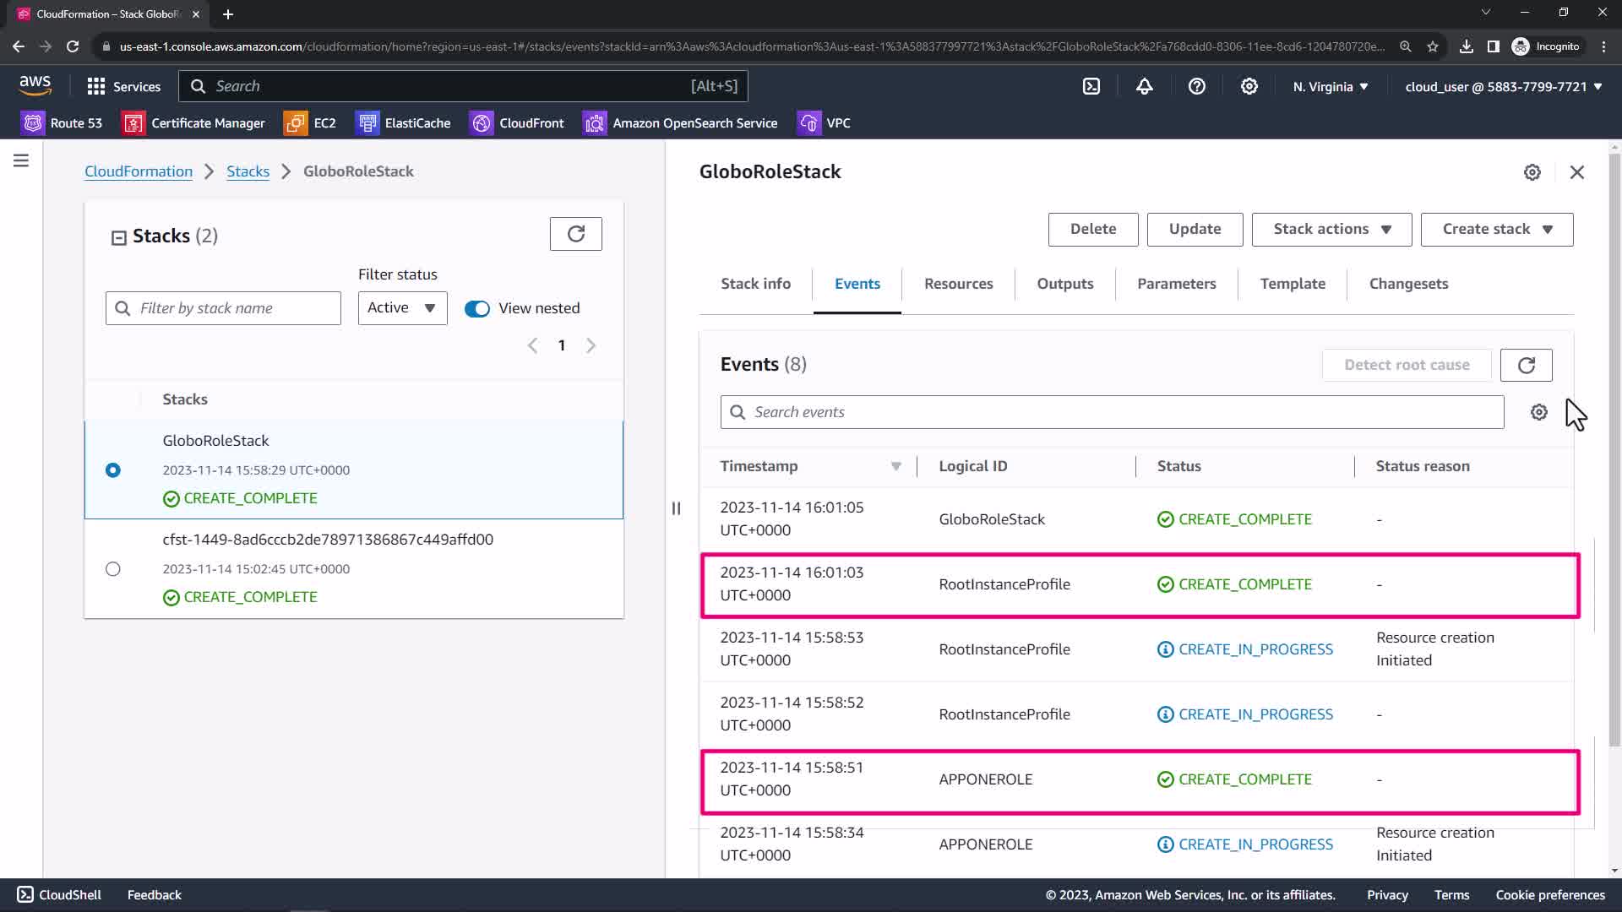Toggle the View nested switch
Viewport: 1622px width, 912px height.
(x=477, y=308)
